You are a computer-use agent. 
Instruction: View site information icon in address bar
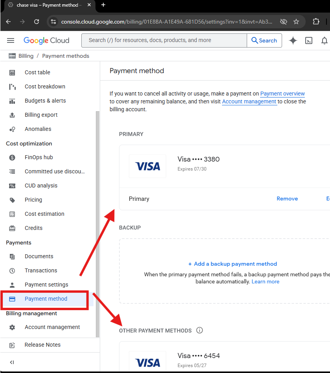pos(53,22)
